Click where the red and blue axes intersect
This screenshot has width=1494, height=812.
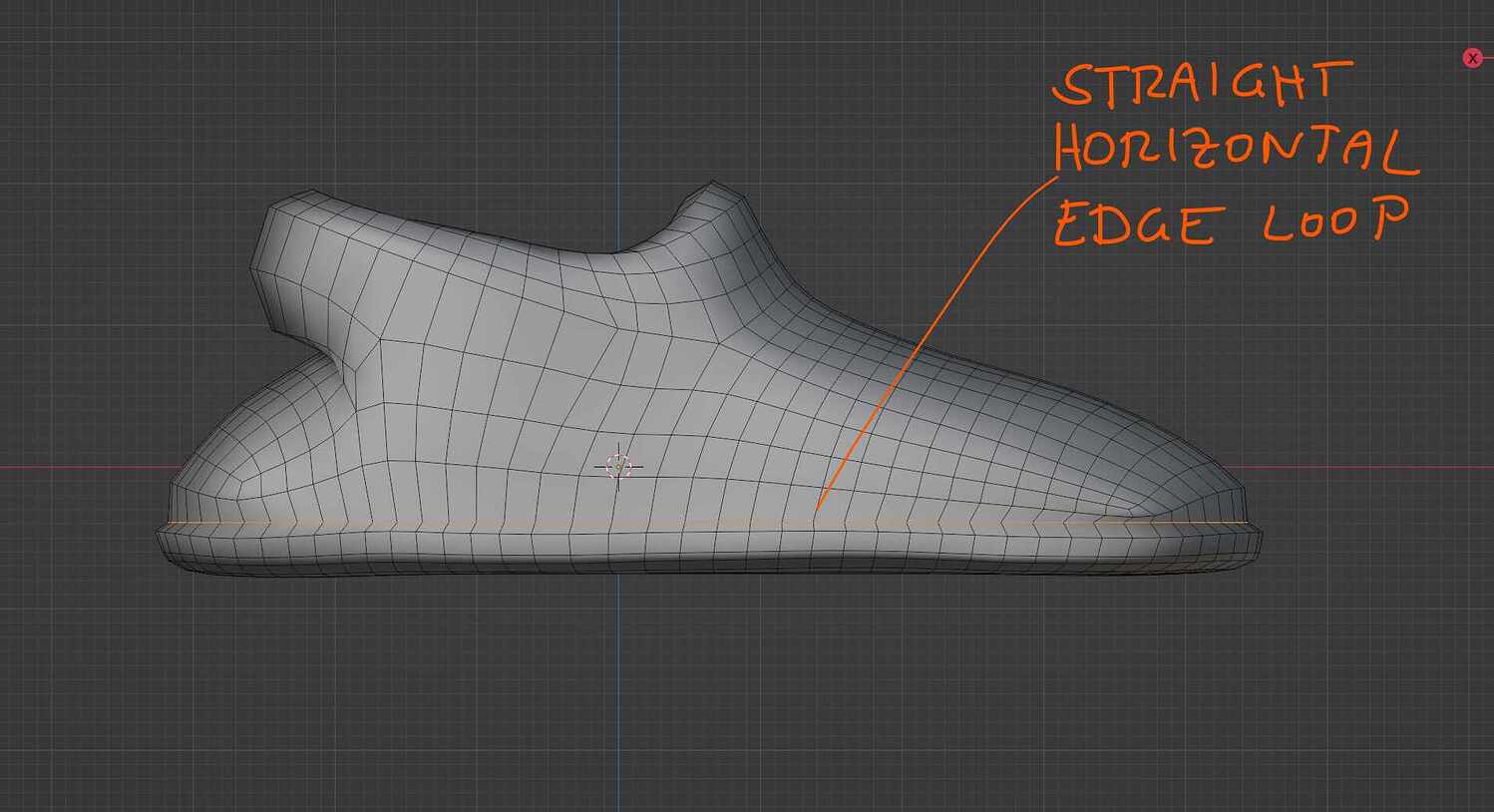[x=619, y=466]
